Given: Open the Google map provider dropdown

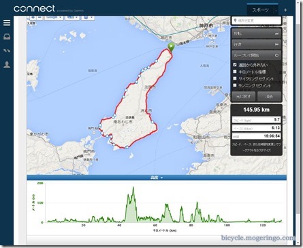Looking at the screenshot, I should [54, 18].
